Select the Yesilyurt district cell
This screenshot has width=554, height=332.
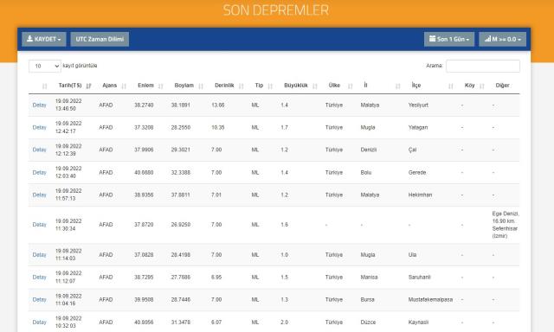[x=418, y=105]
